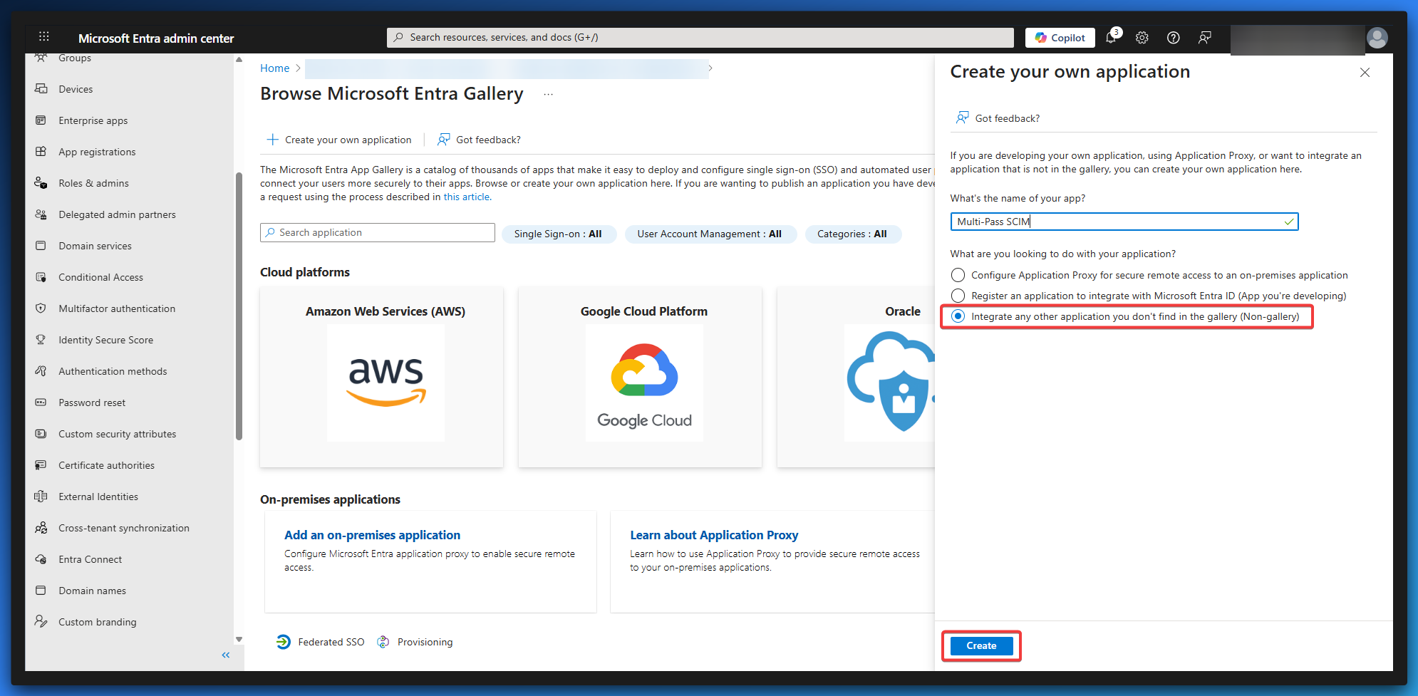Launch Copilot from the header
This screenshot has width=1418, height=696.
click(1060, 38)
